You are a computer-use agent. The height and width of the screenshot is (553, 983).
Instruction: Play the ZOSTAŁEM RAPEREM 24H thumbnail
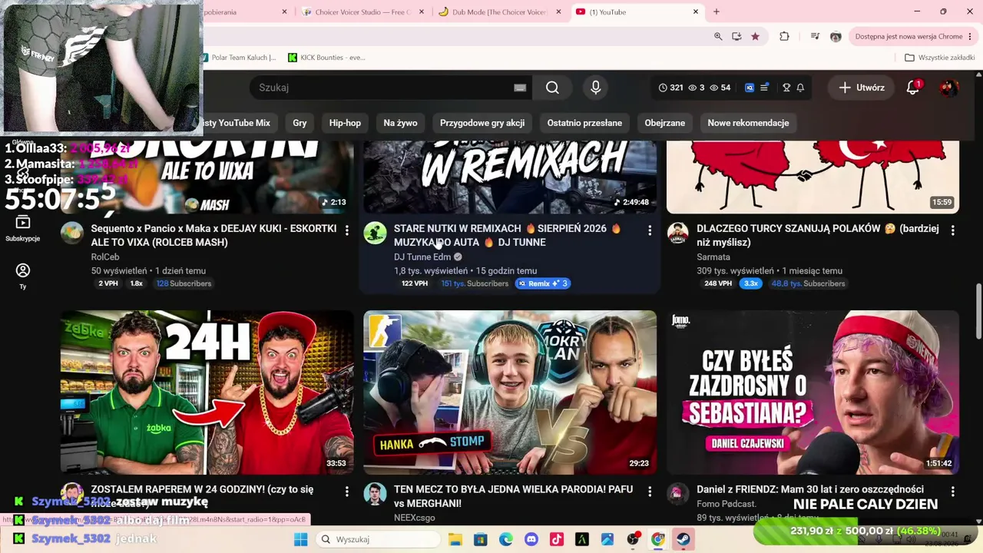pyautogui.click(x=207, y=392)
